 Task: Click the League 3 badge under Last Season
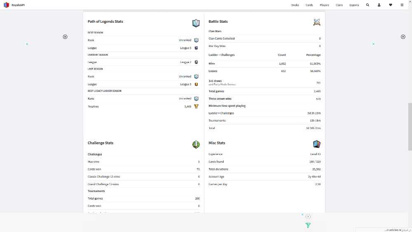(196, 84)
